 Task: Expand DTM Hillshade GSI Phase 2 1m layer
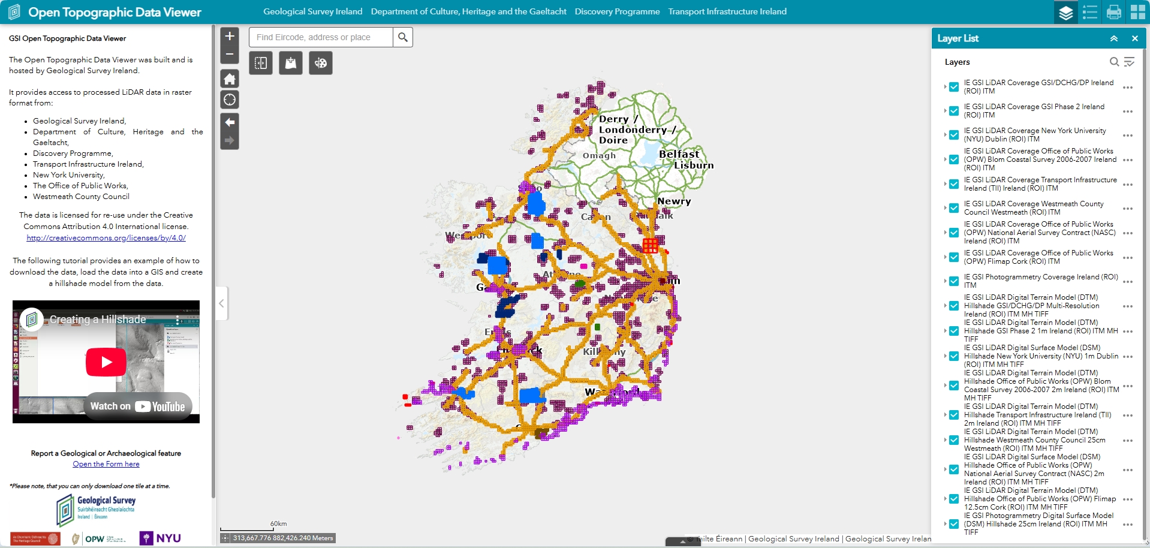click(x=945, y=331)
